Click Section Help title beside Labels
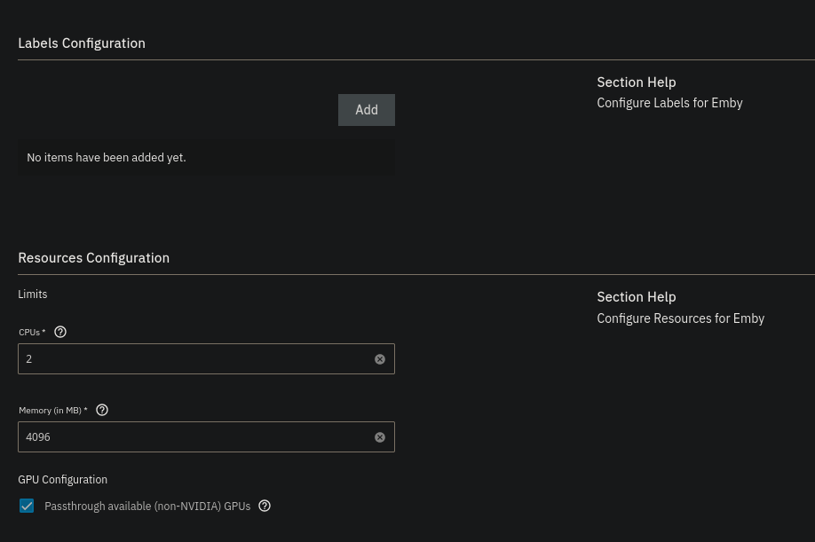Image resolution: width=815 pixels, height=542 pixels. (x=636, y=82)
